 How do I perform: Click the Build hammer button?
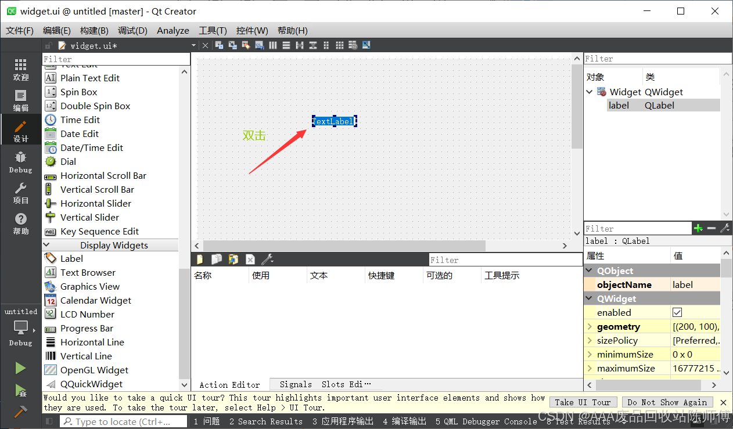click(x=20, y=412)
